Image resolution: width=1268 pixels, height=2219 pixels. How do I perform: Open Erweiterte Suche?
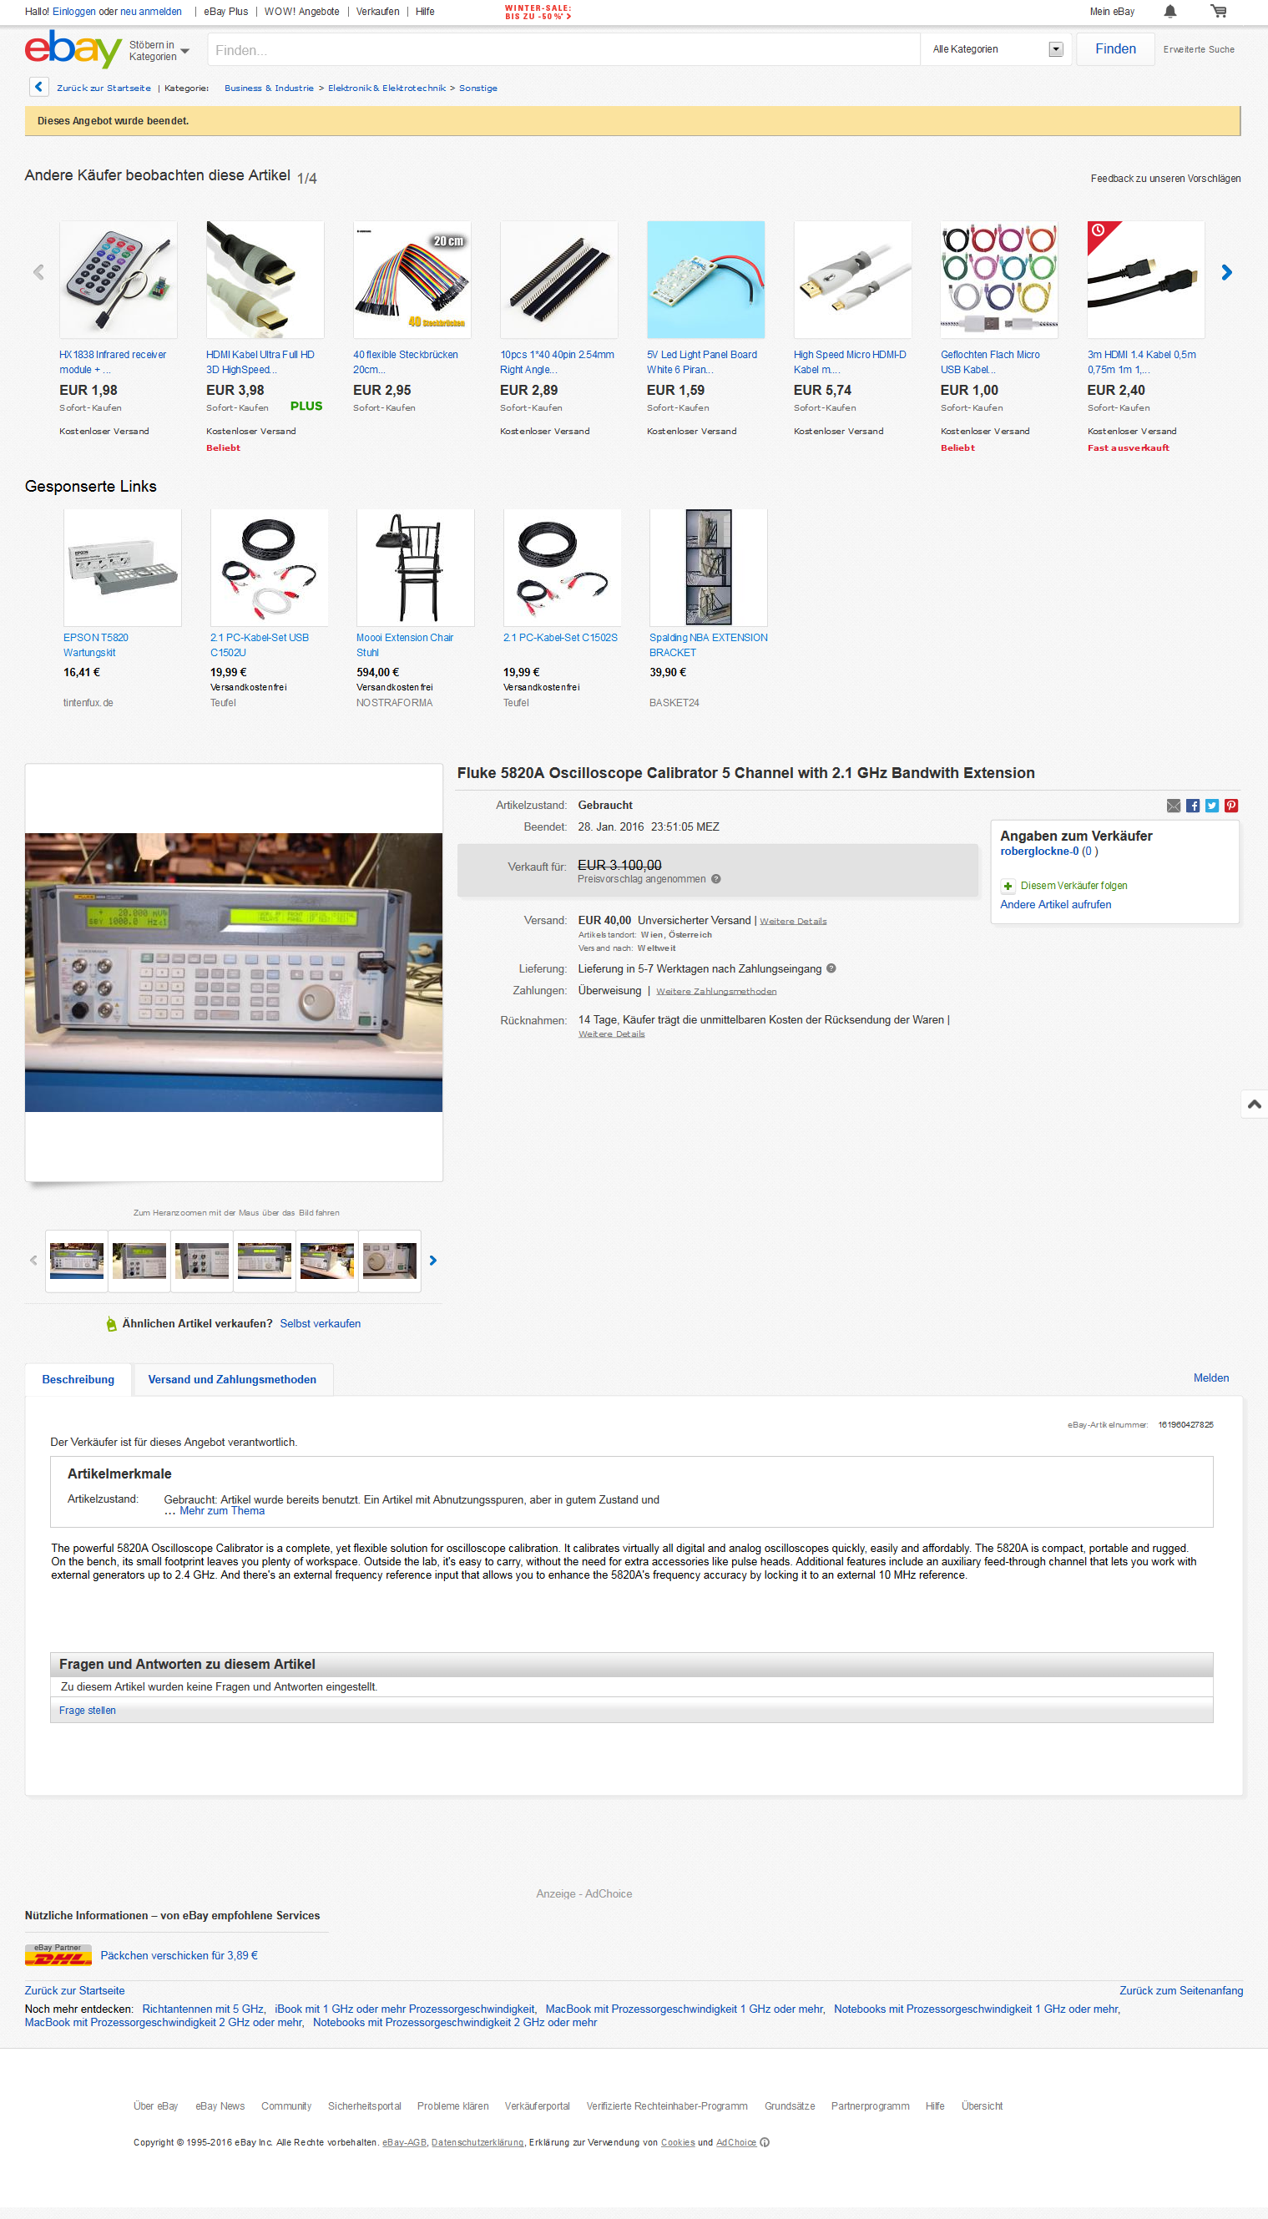tap(1199, 49)
